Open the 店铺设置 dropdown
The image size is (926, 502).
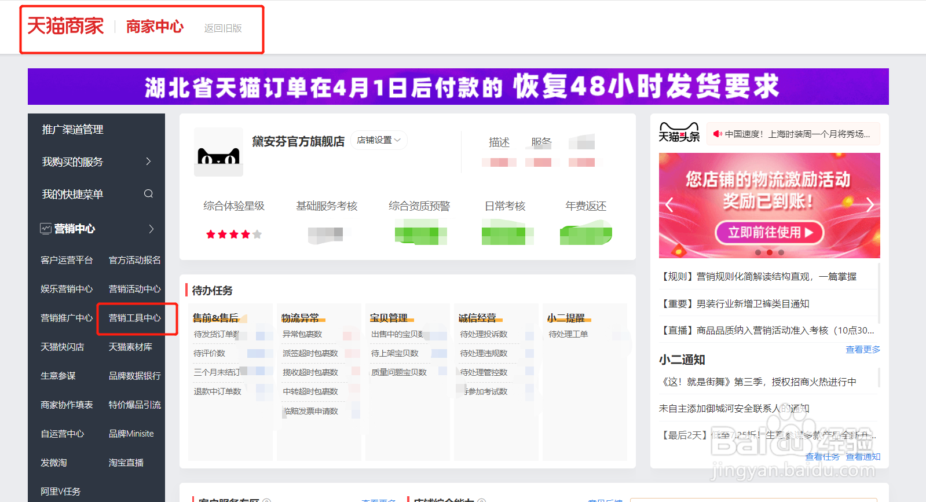379,140
